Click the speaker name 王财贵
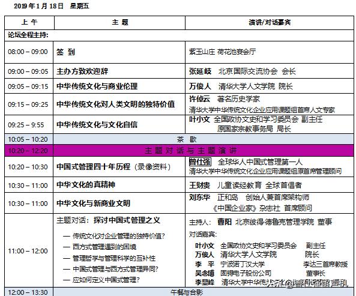356x296 pixels. (x=199, y=186)
